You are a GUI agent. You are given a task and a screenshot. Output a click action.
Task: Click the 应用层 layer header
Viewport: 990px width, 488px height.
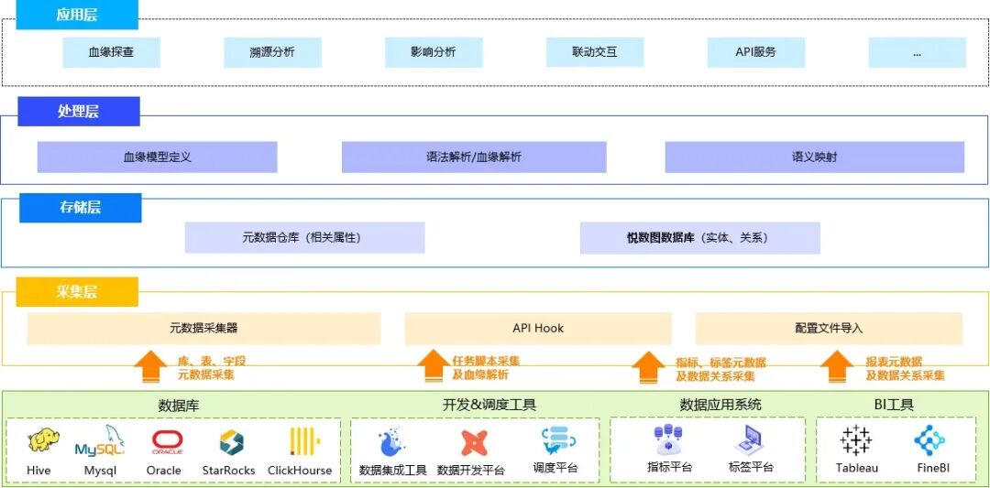[77, 16]
